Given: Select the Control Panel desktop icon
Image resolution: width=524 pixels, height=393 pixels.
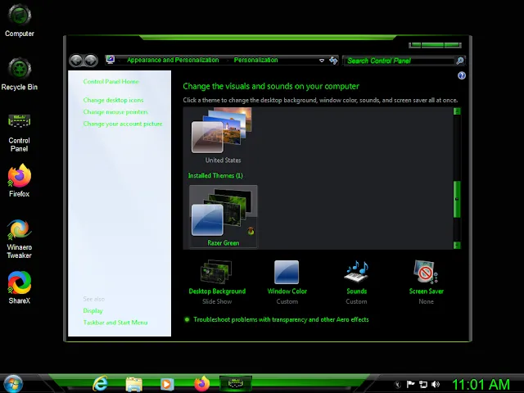Looking at the screenshot, I should (x=20, y=132).
